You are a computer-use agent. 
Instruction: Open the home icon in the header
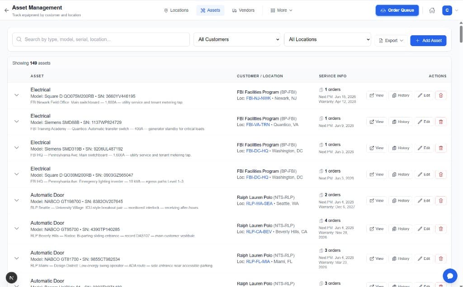click(432, 10)
